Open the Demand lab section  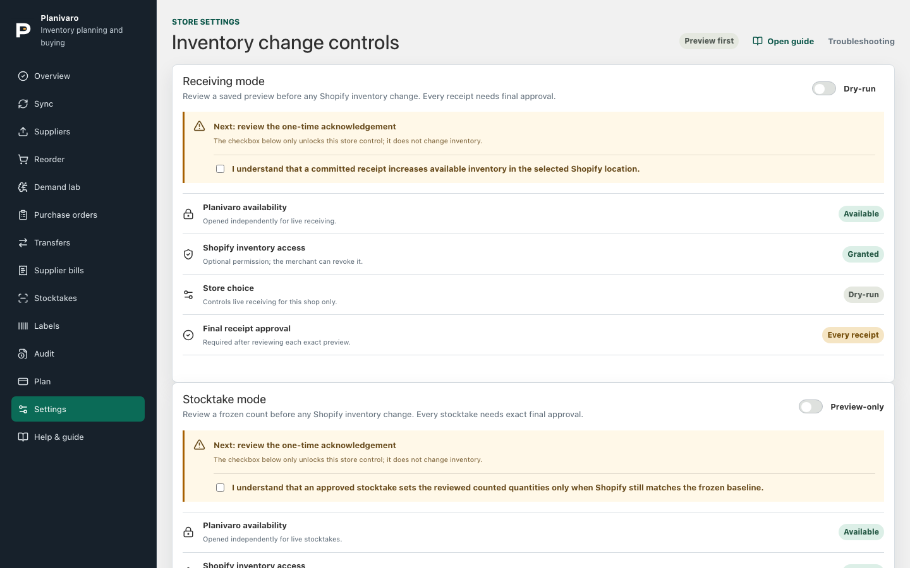(78, 187)
